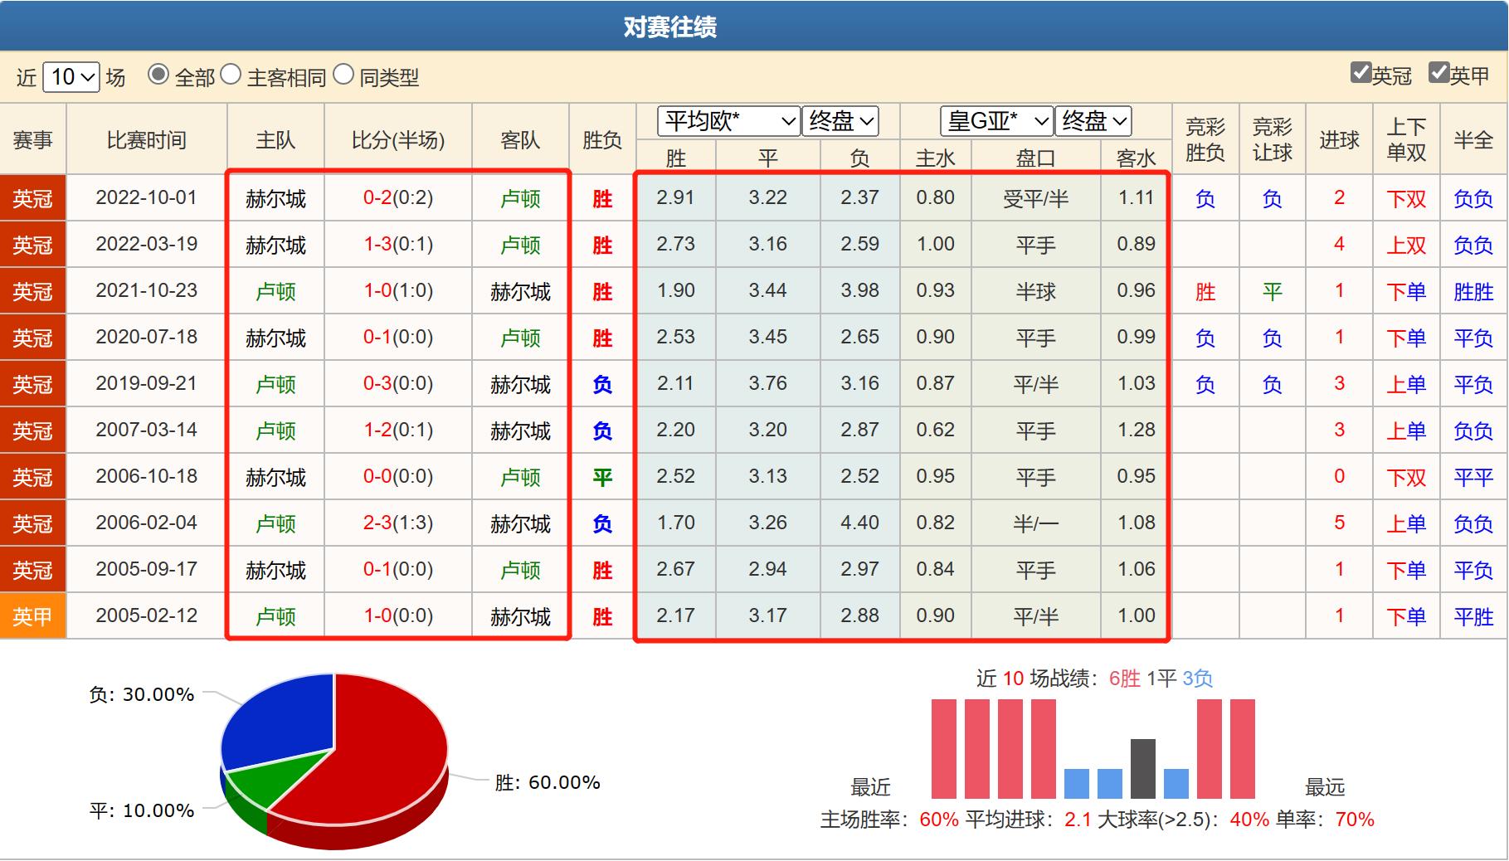
Task: Open the 皇G亚 company selector dropdown
Action: click(996, 121)
